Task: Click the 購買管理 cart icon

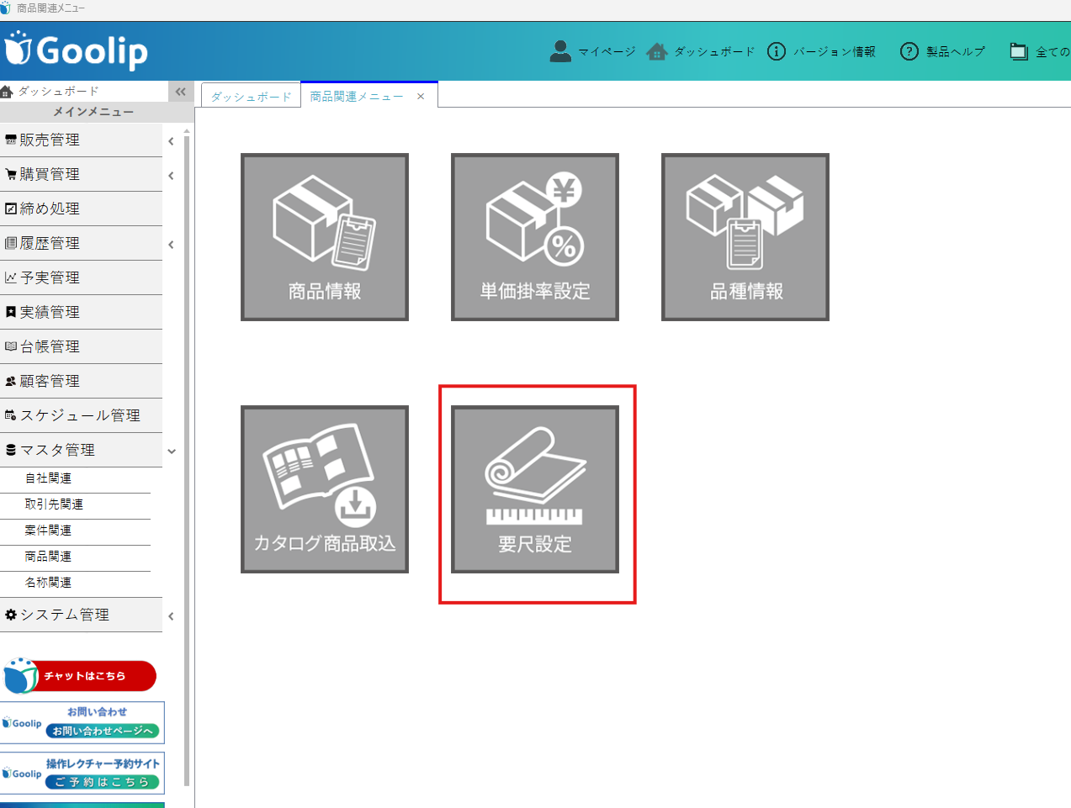Action: click(x=11, y=175)
